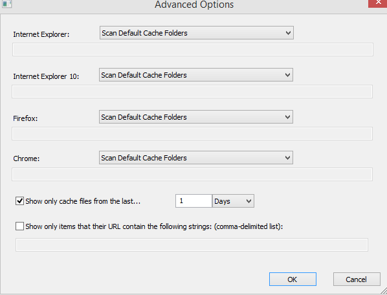Uncheck Show only cache files from the last
The height and width of the screenshot is (295, 387).
[19, 201]
